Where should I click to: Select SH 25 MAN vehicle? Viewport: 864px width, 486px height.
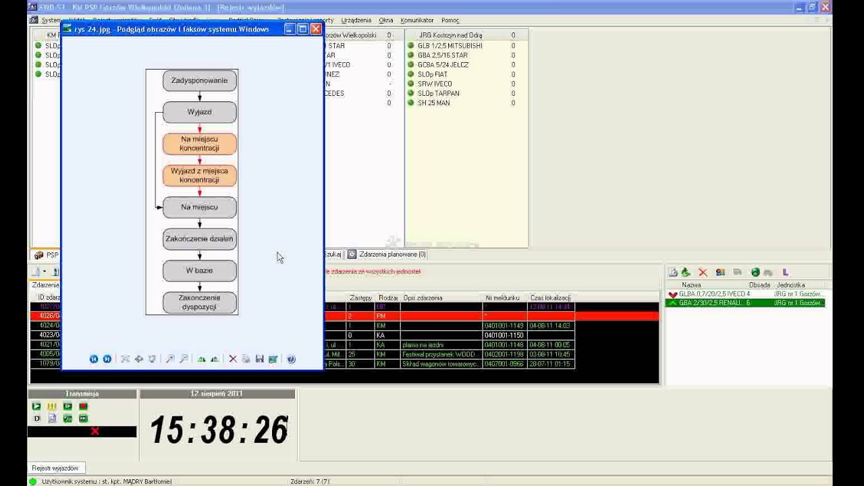[433, 103]
